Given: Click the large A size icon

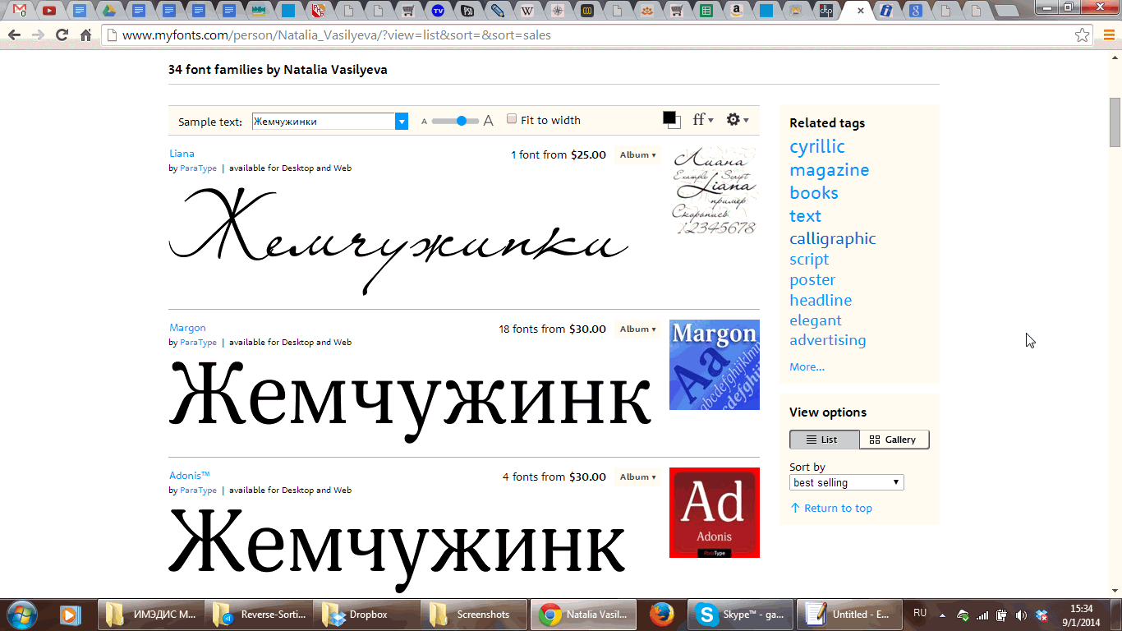Looking at the screenshot, I should [489, 121].
